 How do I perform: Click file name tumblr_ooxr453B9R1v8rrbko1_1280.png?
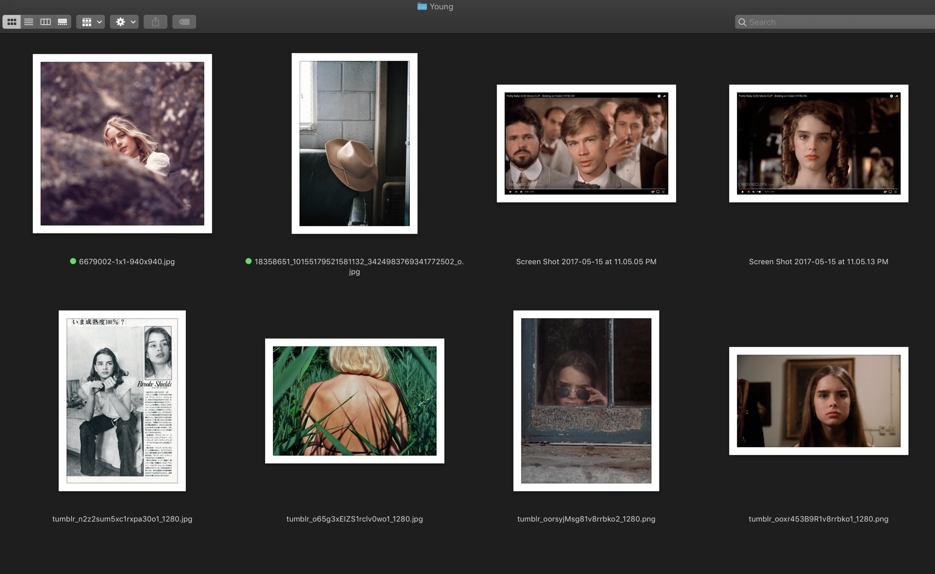pyautogui.click(x=818, y=519)
